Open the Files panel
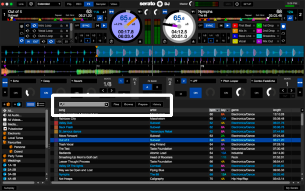Image resolution: width=305 pixels, height=191 pixels. pyautogui.click(x=116, y=105)
